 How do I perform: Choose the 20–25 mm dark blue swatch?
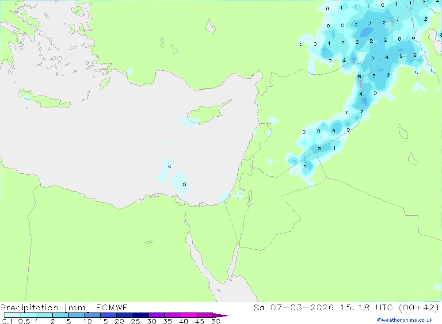coord(125,315)
